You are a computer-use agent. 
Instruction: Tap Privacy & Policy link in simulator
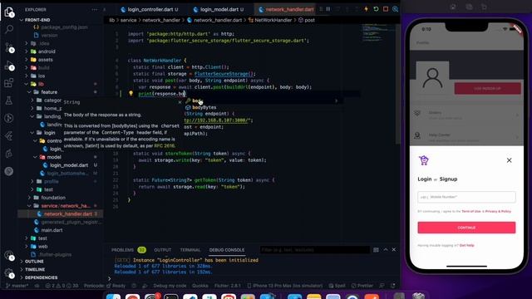[x=498, y=212]
